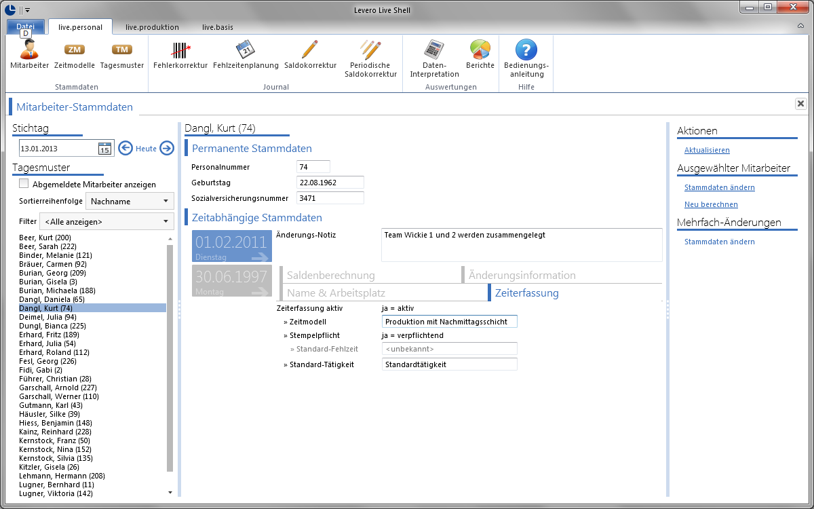Open Saldenberechnung section tab
814x509 pixels.
coord(371,275)
